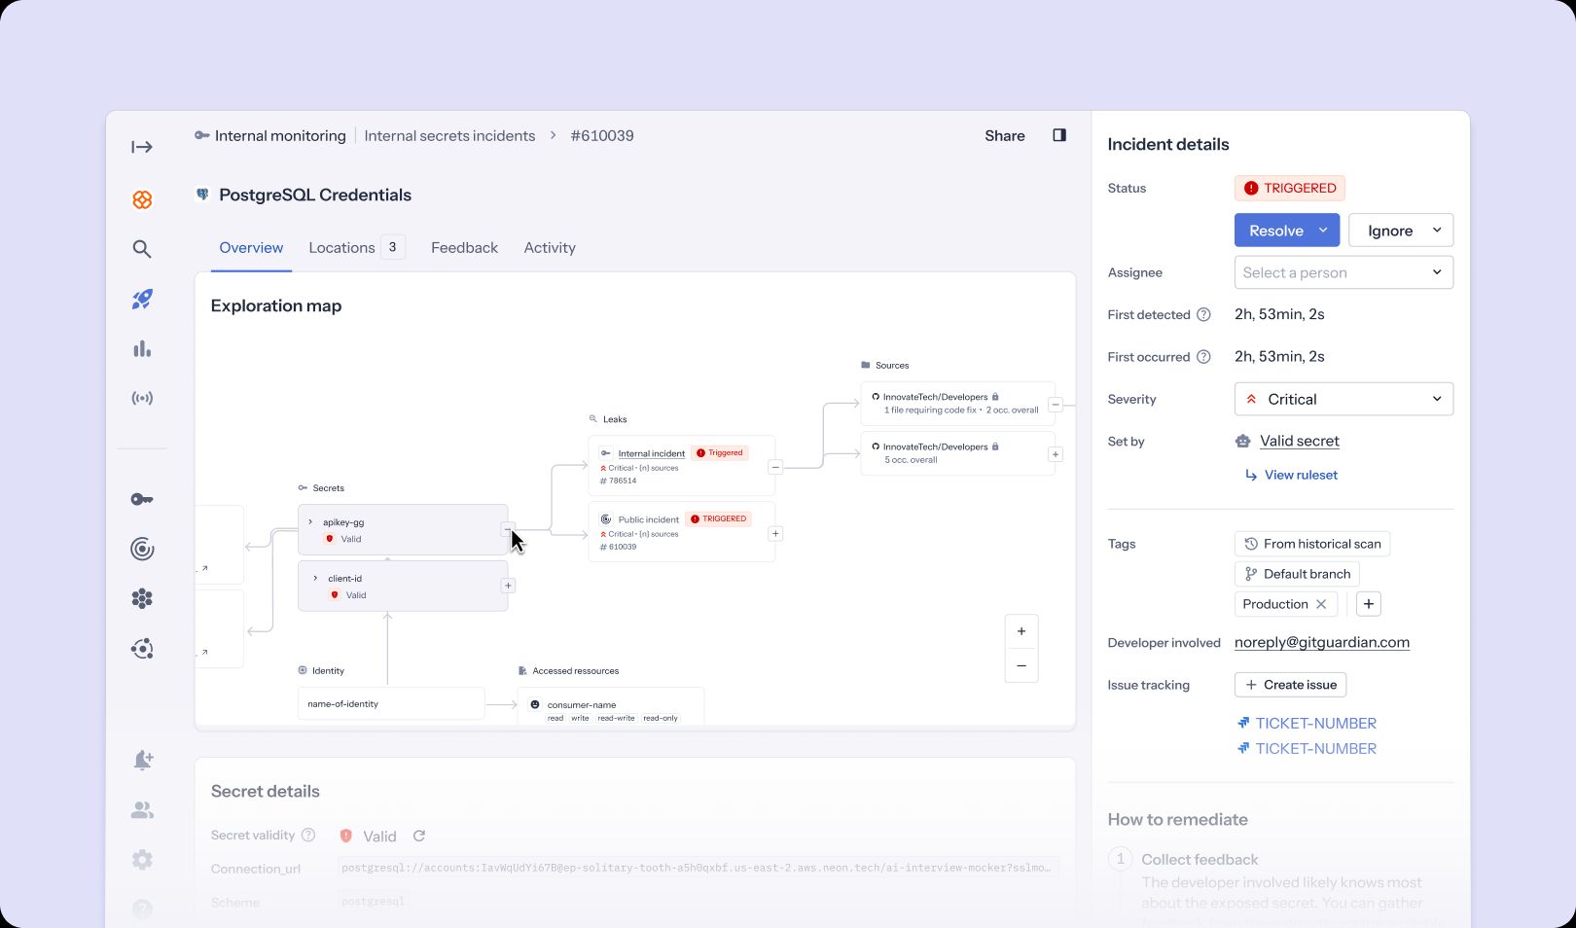The width and height of the screenshot is (1576, 928).
Task: Switch to the Activity tab
Action: [x=550, y=248]
